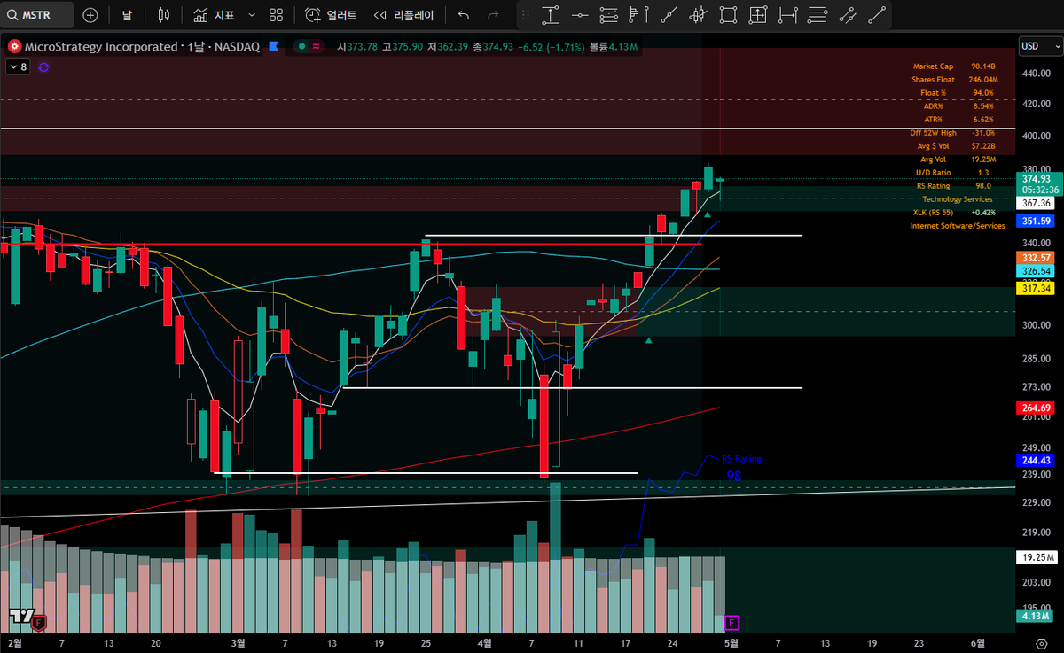Click the TradingView logo at bottom left

[x=20, y=616]
